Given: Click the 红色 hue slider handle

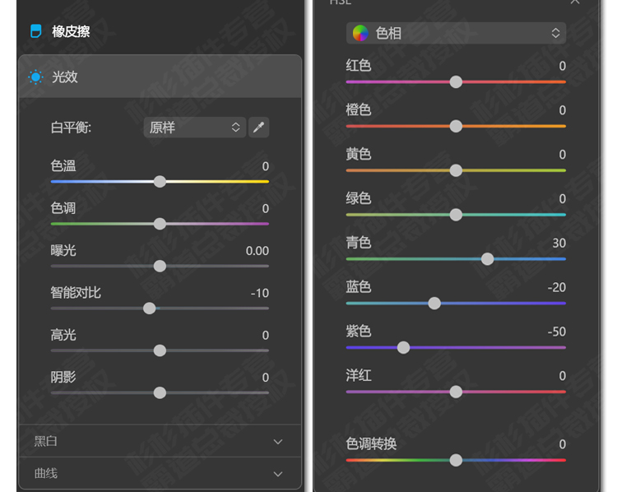Looking at the screenshot, I should coord(456,82).
